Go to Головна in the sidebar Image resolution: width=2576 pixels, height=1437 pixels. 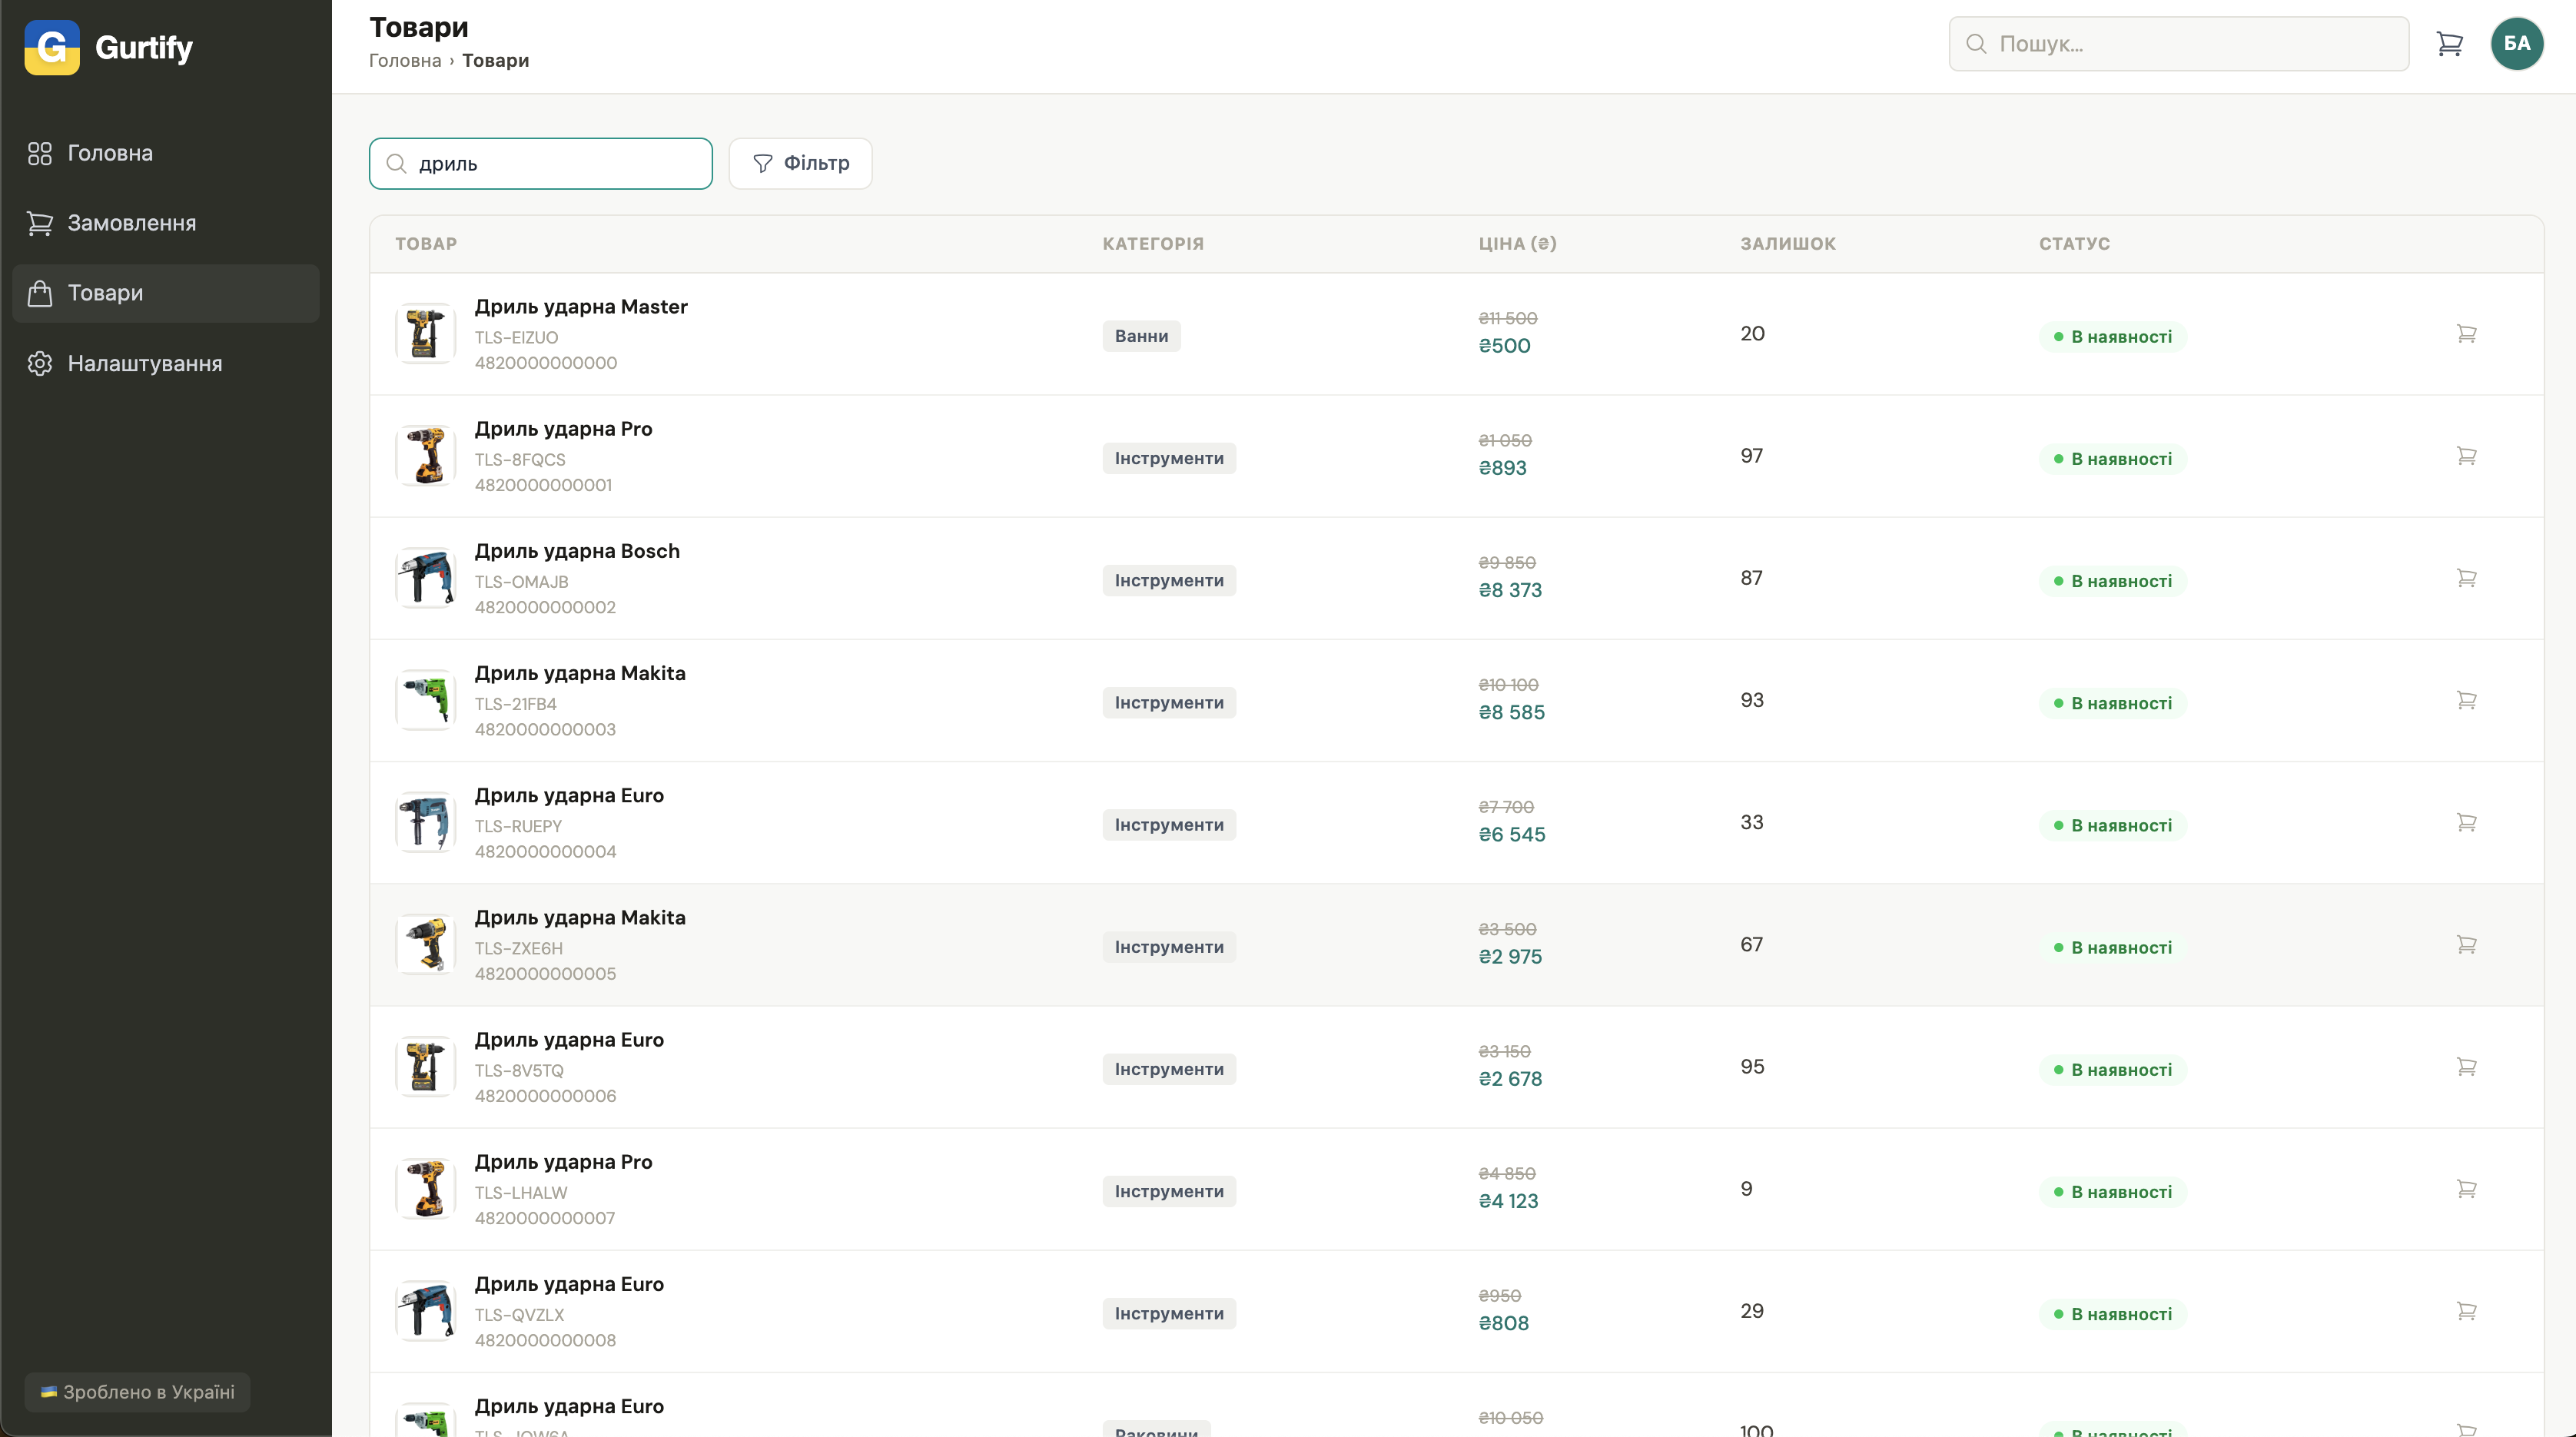coord(110,153)
